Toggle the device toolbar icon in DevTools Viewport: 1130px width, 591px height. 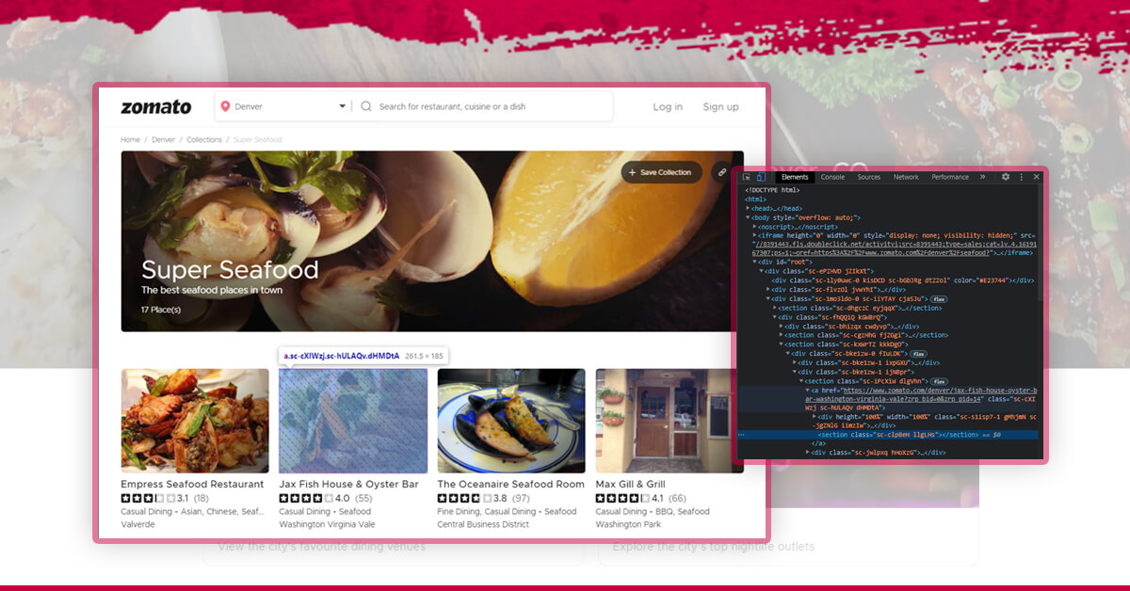(x=761, y=177)
